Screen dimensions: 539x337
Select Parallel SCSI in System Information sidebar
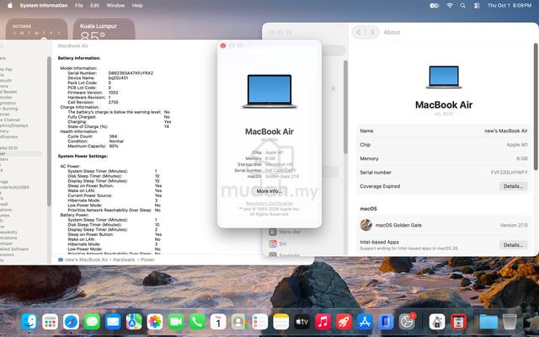[9, 148]
